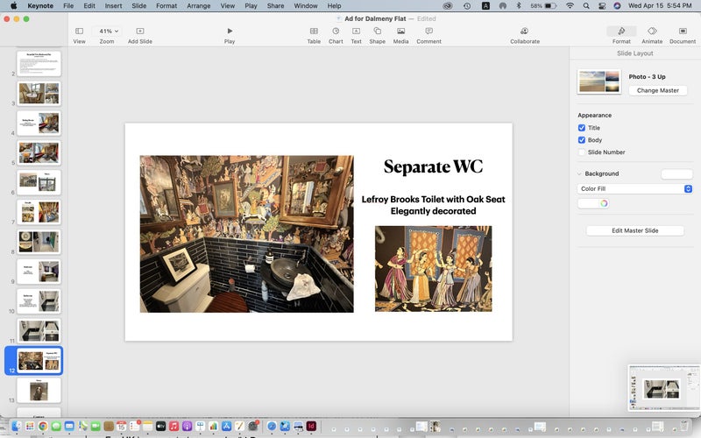Screen dimensions: 701x438
Task: Disable the Body checkbox
Action: (582, 140)
